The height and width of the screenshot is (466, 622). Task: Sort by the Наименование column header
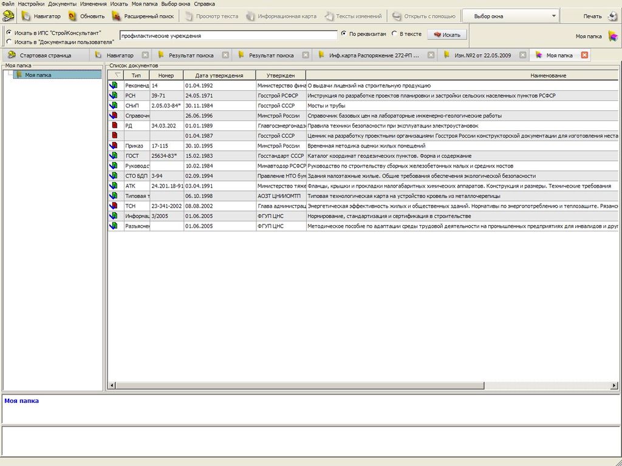[462, 75]
